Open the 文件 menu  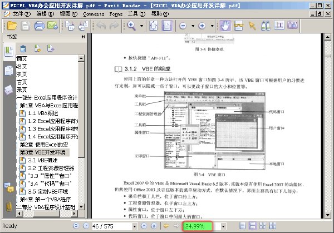[x=22, y=14]
